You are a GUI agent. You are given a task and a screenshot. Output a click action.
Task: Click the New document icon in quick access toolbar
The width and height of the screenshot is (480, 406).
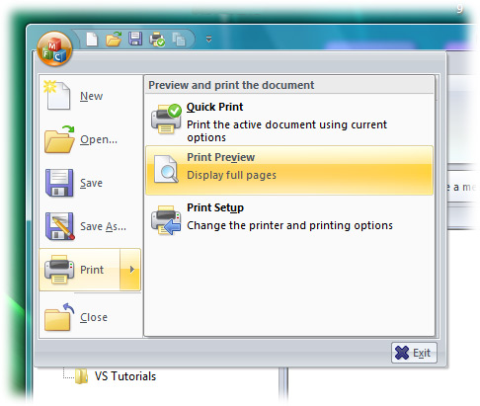[92, 40]
